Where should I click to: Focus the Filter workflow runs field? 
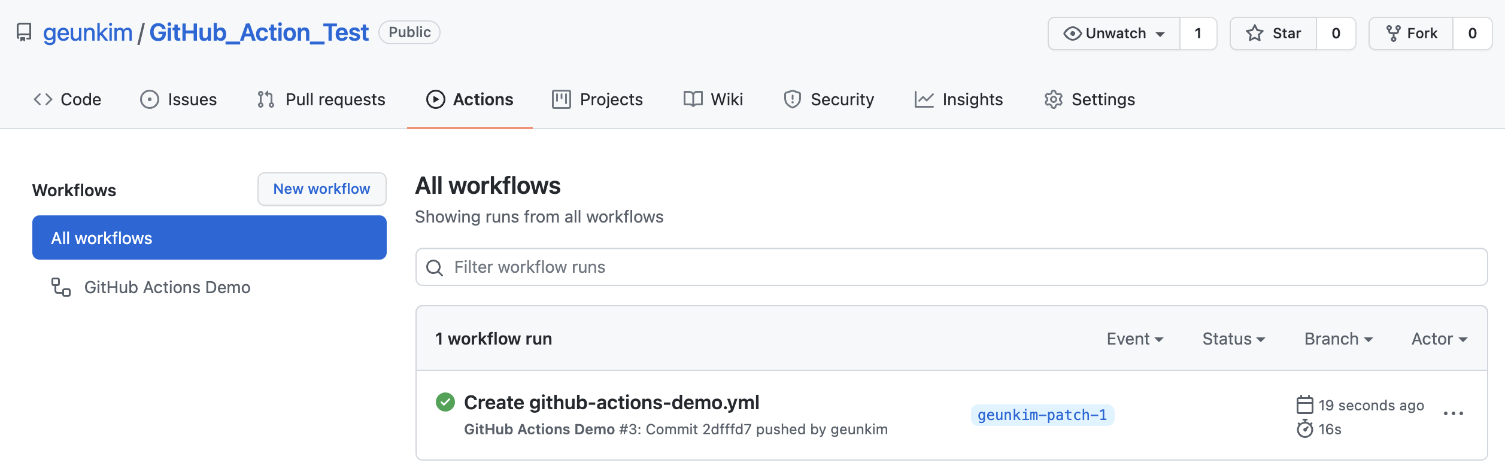(951, 267)
